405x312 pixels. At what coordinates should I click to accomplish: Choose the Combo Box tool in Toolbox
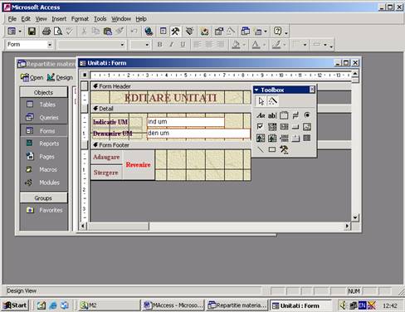272,127
